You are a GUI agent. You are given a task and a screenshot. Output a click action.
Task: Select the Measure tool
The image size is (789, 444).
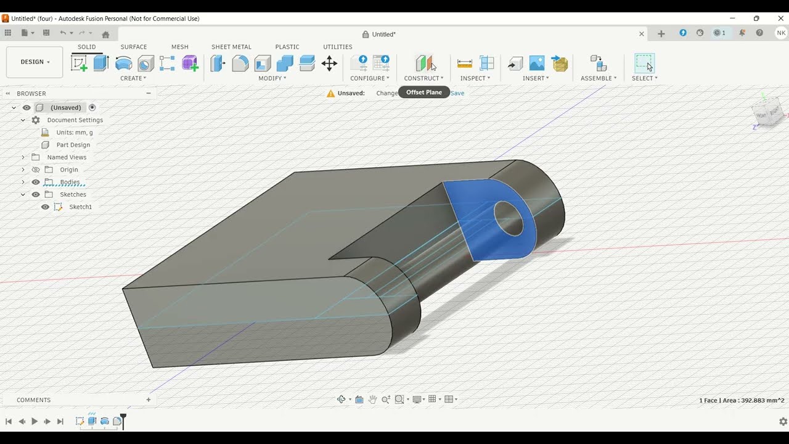coord(465,63)
